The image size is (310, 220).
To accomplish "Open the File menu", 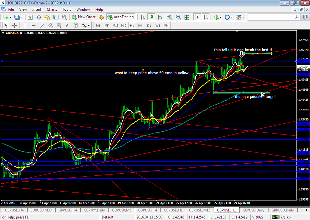I will [x=11, y=9].
